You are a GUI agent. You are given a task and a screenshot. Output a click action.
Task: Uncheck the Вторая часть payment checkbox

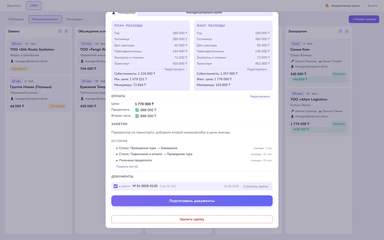[137, 116]
